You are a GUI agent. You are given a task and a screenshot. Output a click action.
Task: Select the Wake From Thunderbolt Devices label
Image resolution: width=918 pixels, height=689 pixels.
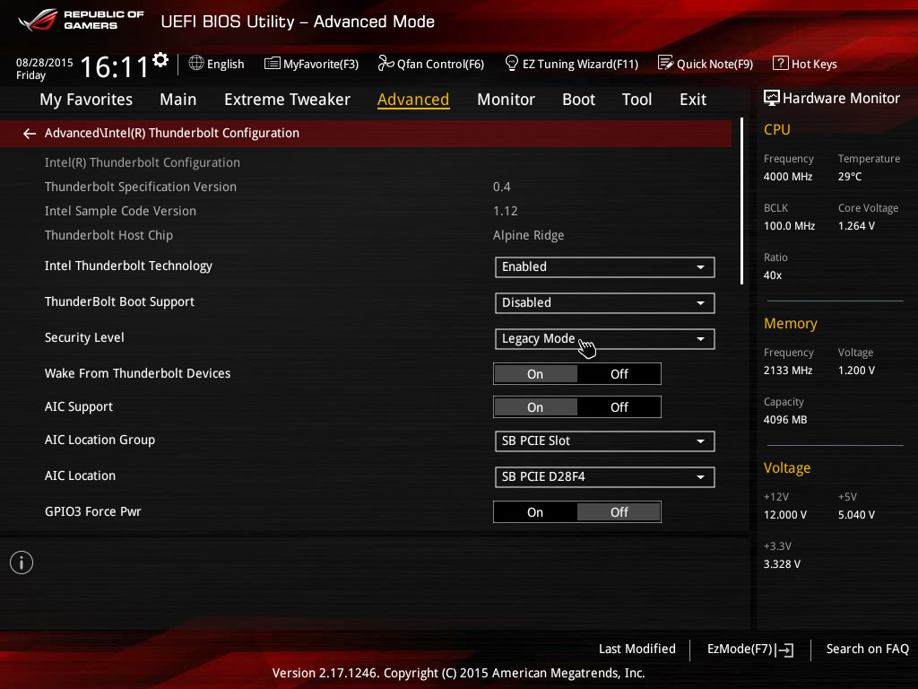[x=137, y=373]
